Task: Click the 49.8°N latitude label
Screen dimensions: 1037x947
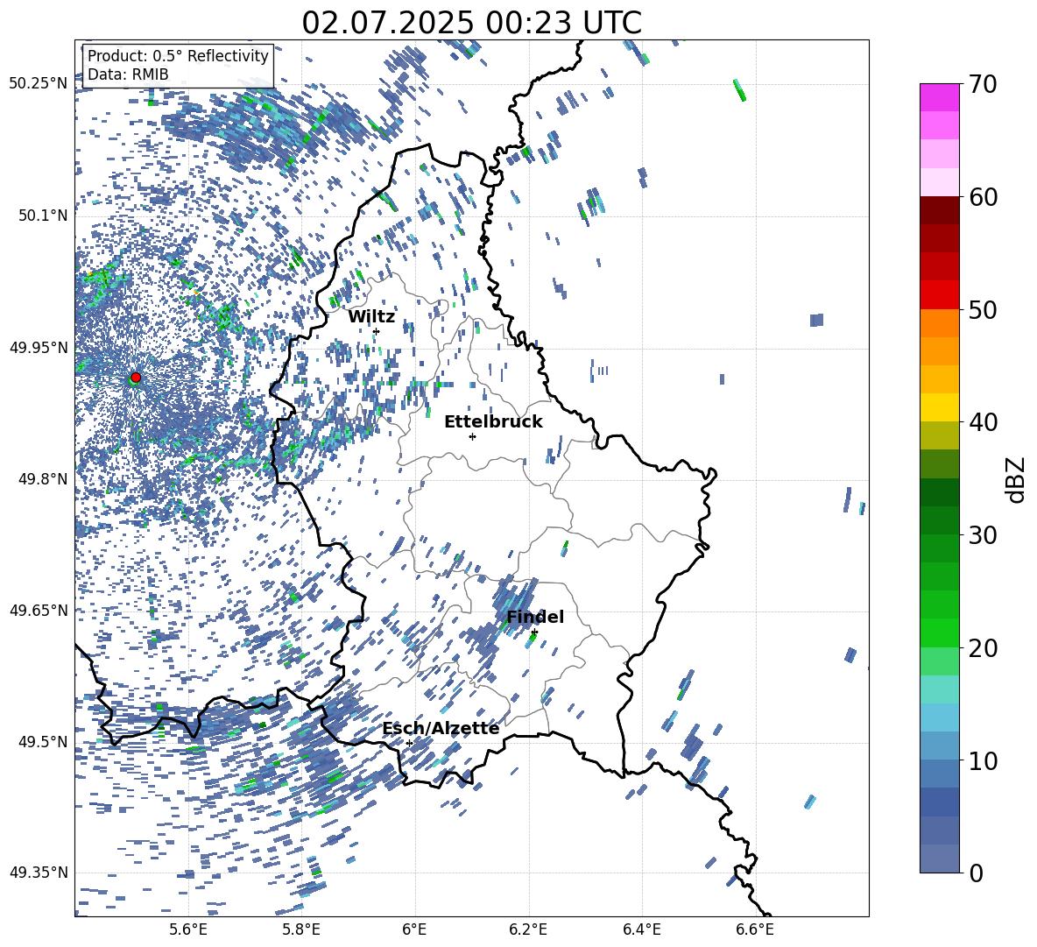Action: (44, 479)
